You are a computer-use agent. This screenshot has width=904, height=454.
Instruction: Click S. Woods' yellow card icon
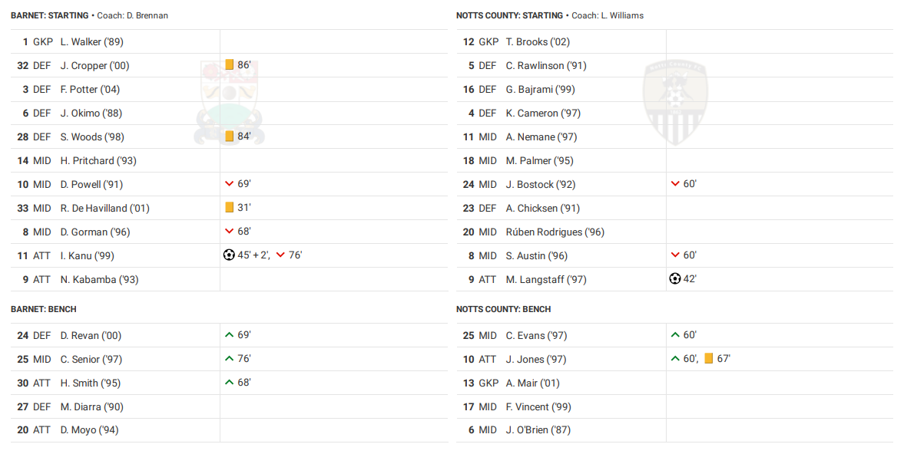[229, 137]
